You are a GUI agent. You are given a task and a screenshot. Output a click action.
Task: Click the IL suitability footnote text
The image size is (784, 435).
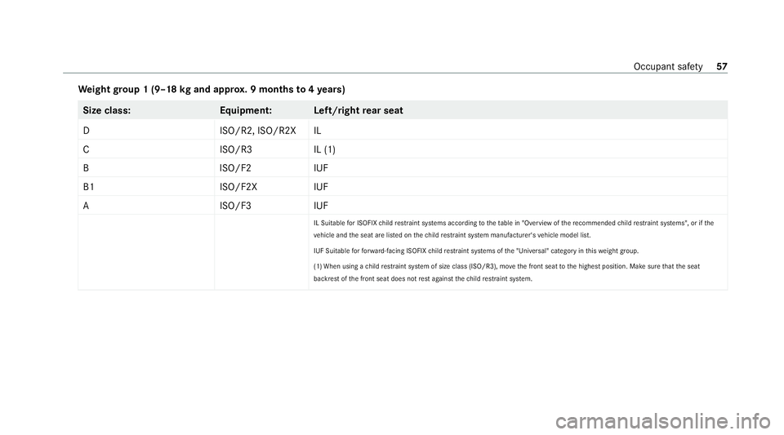tap(514, 229)
